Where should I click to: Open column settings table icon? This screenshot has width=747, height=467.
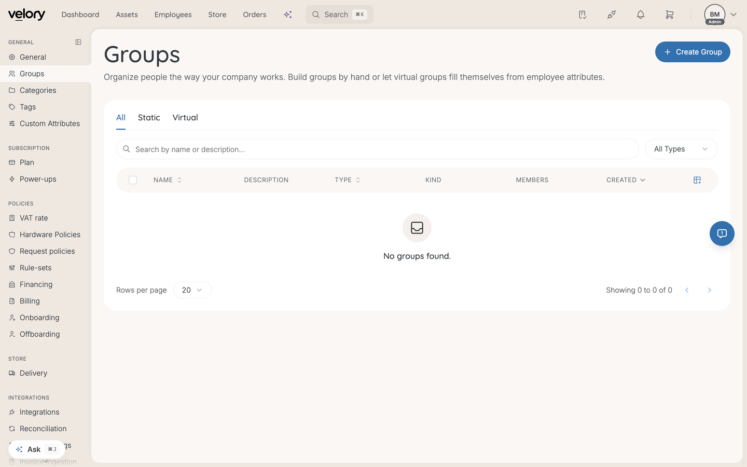pyautogui.click(x=697, y=180)
